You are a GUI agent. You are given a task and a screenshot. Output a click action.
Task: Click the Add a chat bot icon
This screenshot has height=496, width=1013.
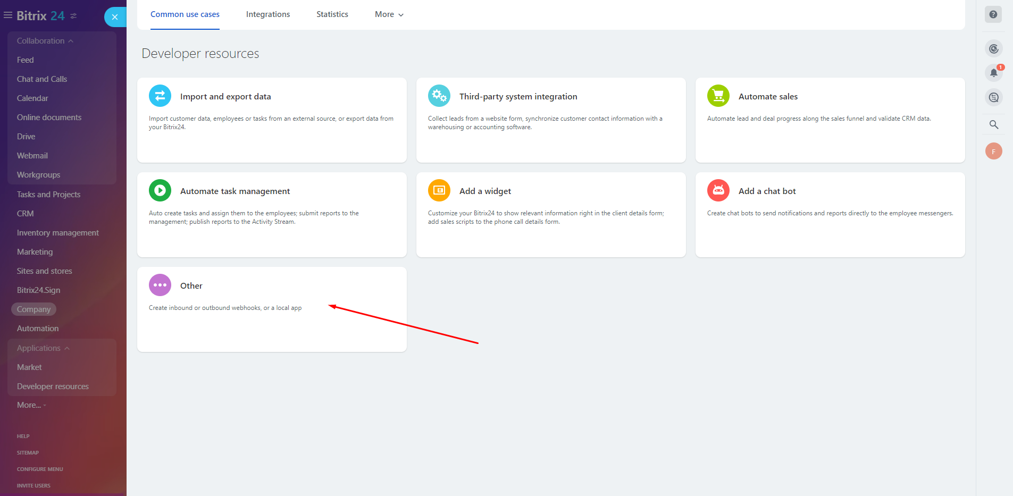(x=718, y=191)
